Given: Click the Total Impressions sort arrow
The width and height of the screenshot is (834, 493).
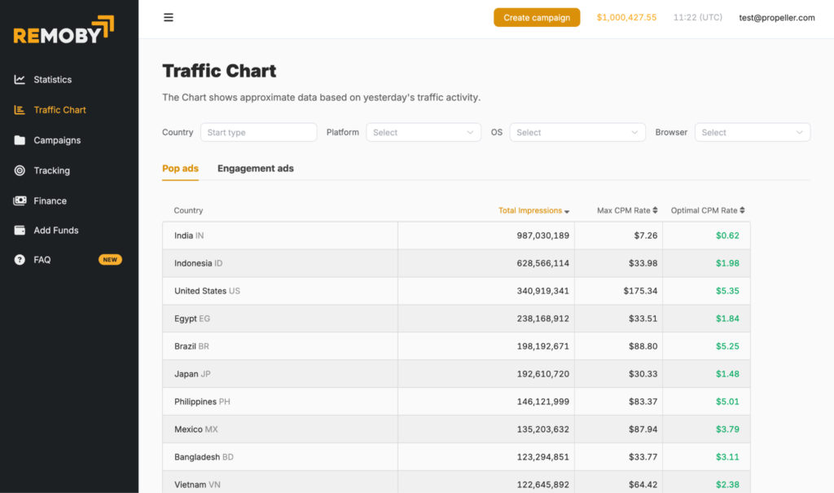Looking at the screenshot, I should pyautogui.click(x=567, y=211).
